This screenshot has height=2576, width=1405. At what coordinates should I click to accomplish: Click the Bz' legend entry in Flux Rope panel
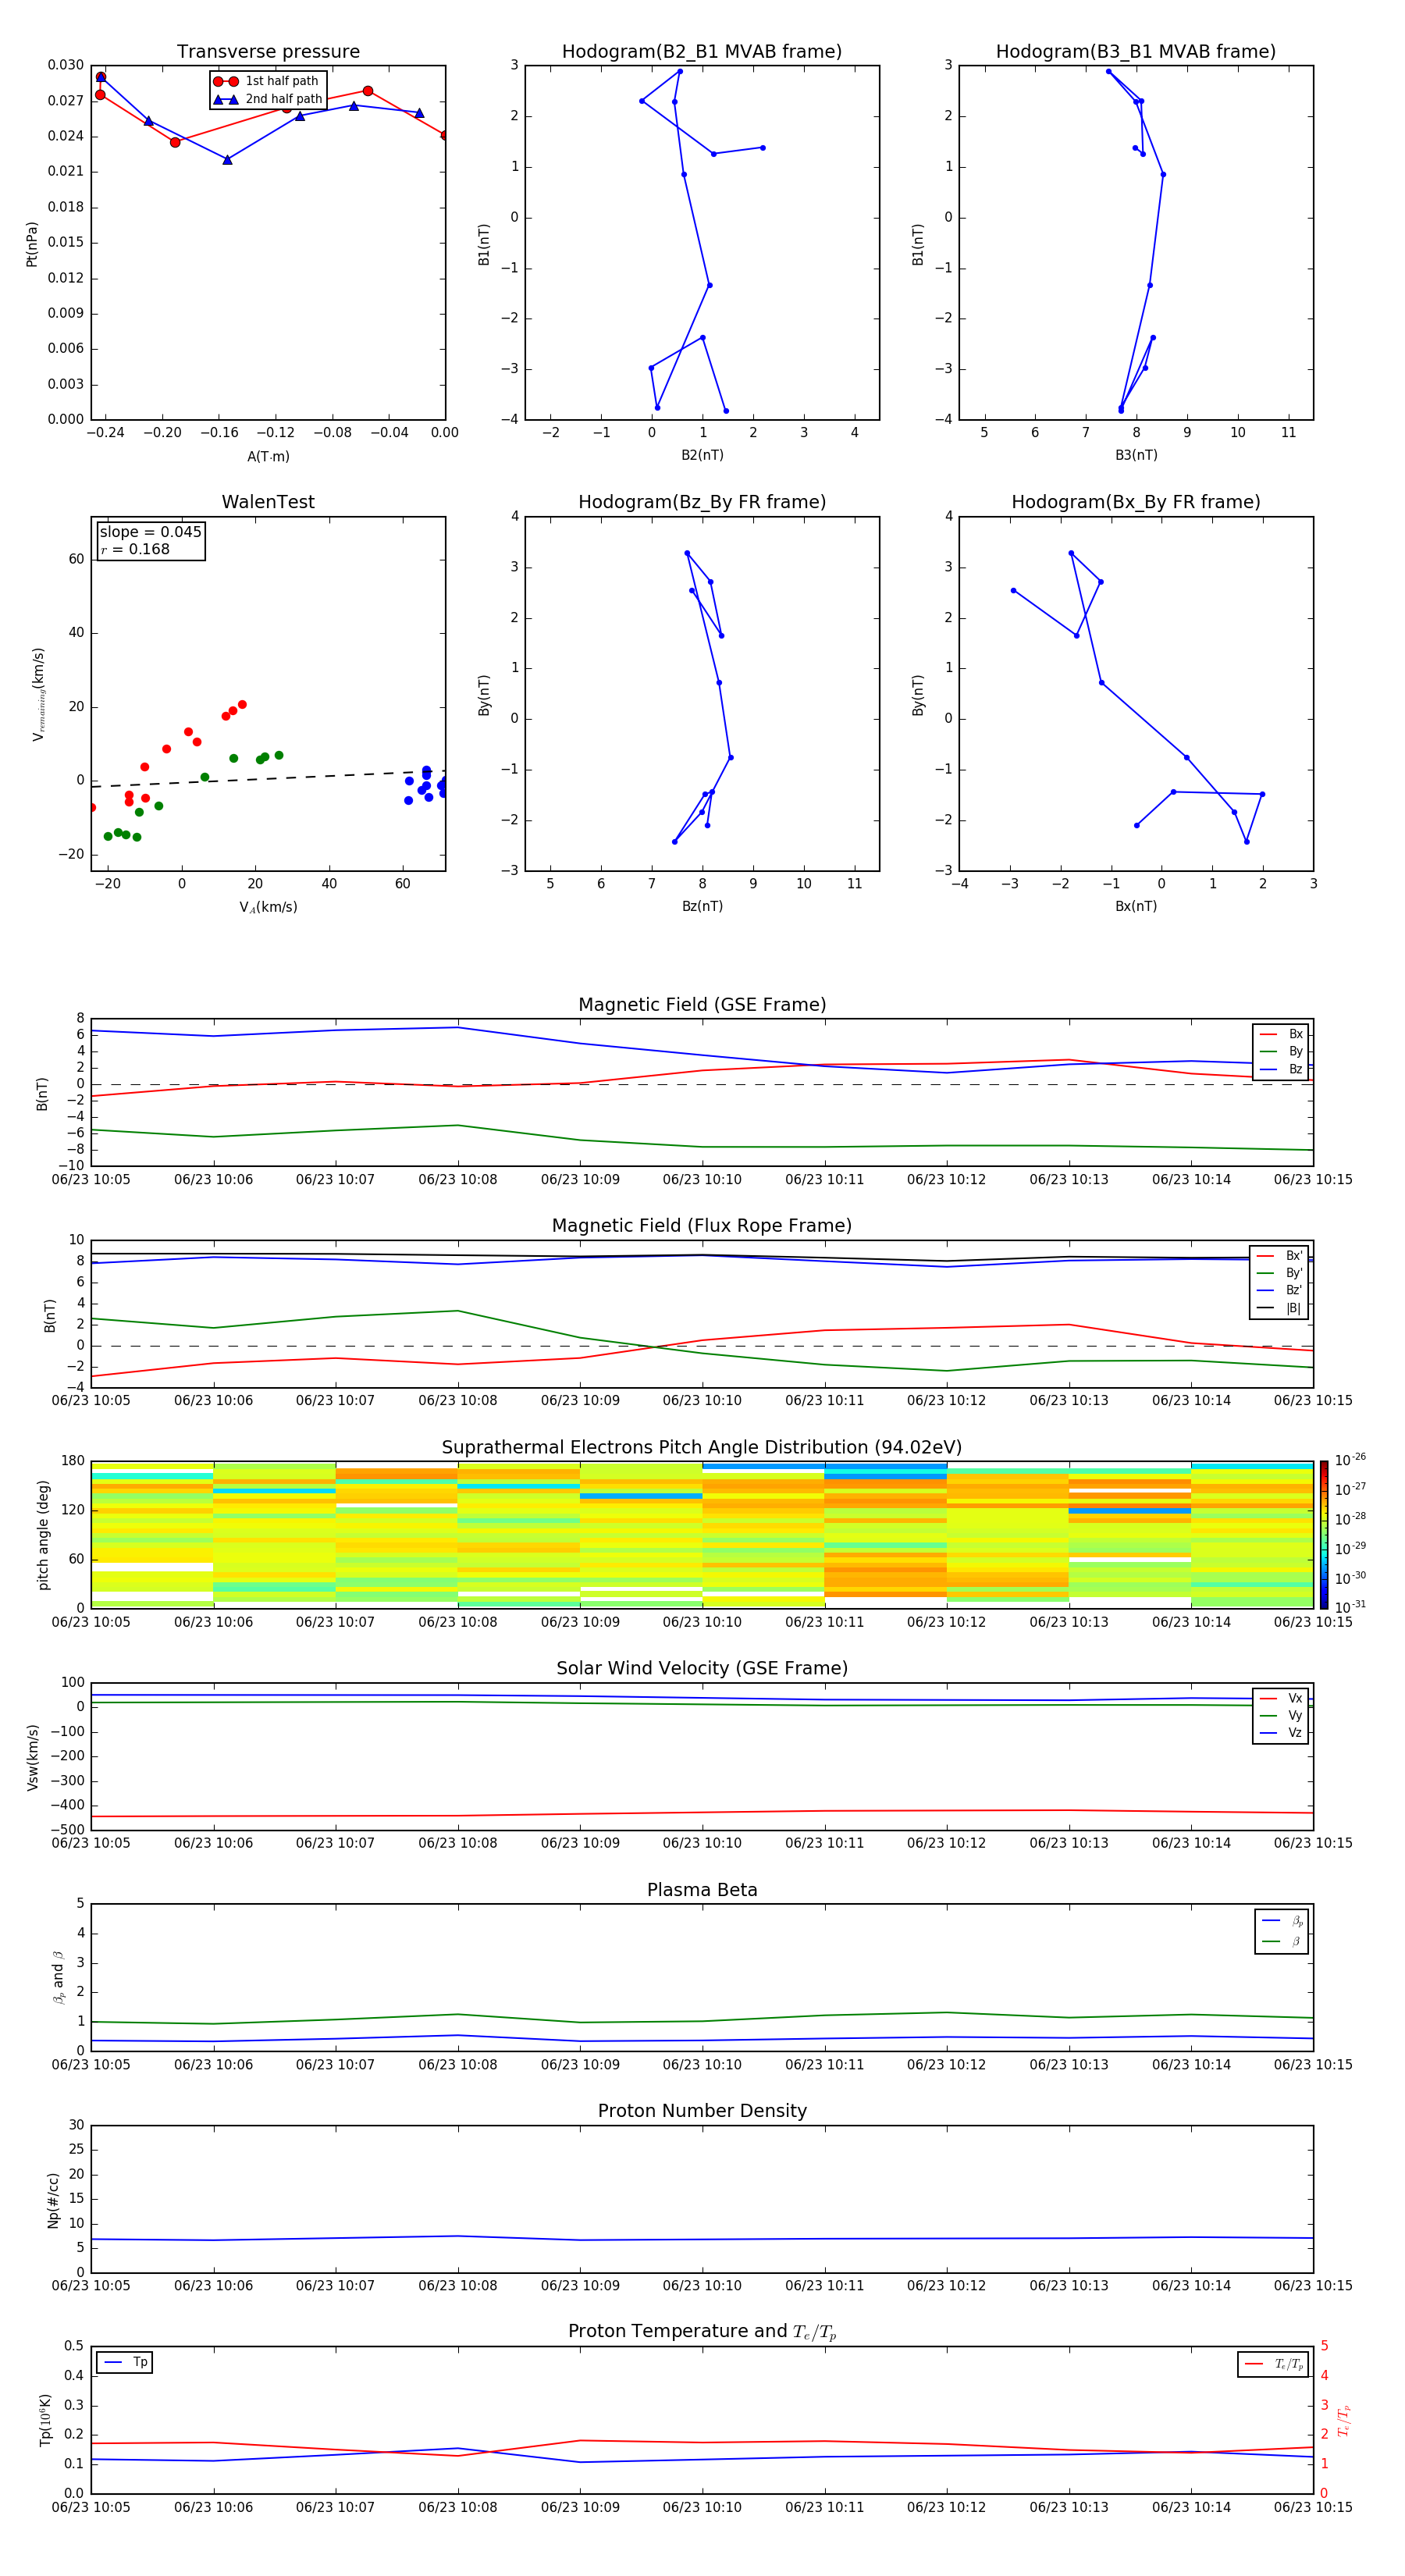[x=1280, y=1291]
